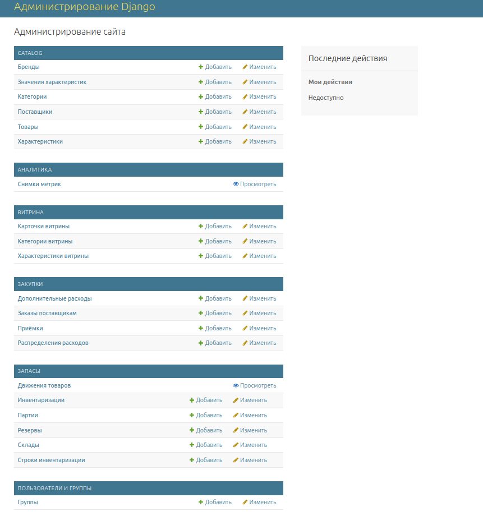
Task: Click Изменить for Характеристики витрины
Action: pos(259,256)
